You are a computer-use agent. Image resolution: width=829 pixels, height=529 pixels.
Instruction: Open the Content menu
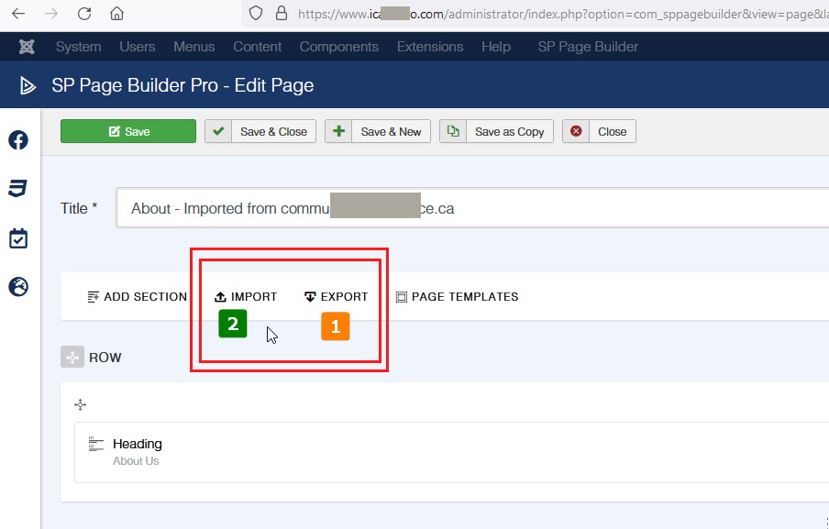257,47
